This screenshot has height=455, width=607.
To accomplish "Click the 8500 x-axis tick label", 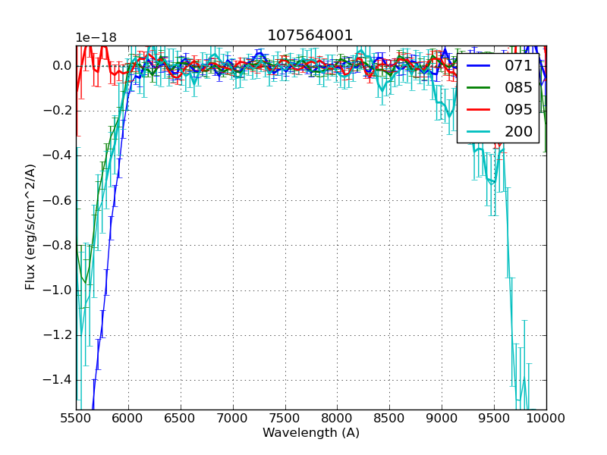I will (x=389, y=419).
